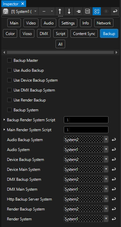Click the collapse-all box icon in toolbar
Screen dimensions: 121x227
88,11
